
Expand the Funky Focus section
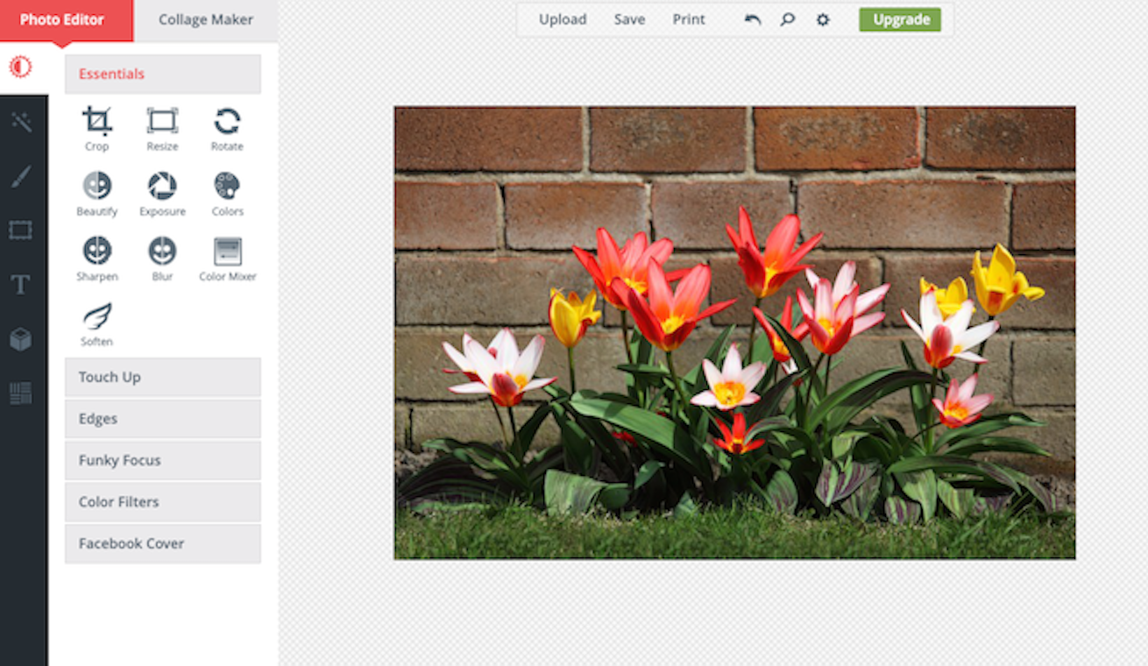click(x=163, y=460)
